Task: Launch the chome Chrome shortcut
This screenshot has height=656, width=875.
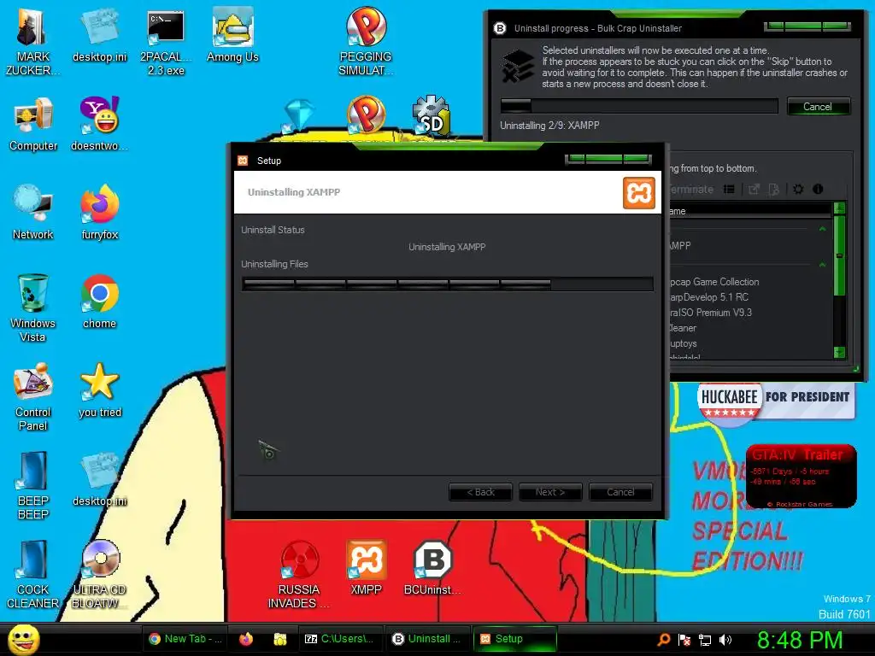Action: (x=99, y=302)
